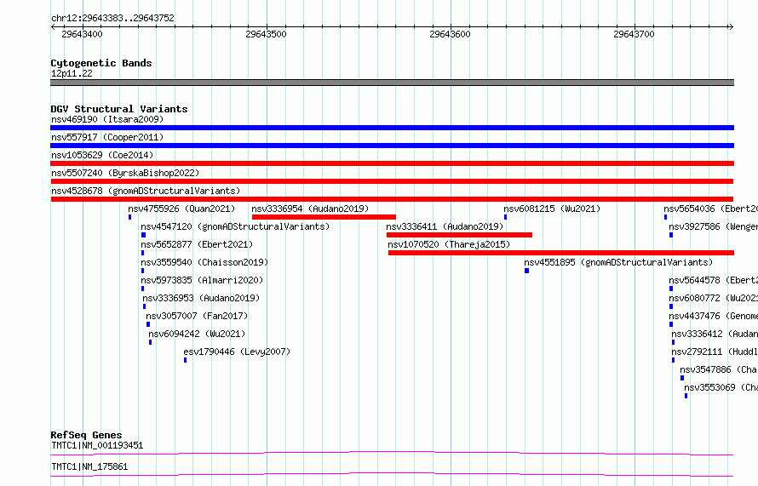Select nsv3336953 (Audano2019) label

point(201,298)
